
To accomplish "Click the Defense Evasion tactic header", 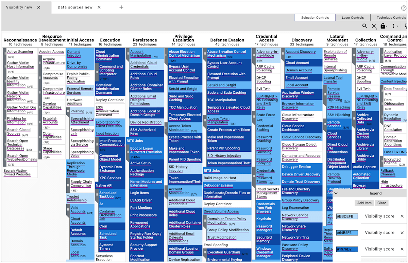I will (x=227, y=40).
